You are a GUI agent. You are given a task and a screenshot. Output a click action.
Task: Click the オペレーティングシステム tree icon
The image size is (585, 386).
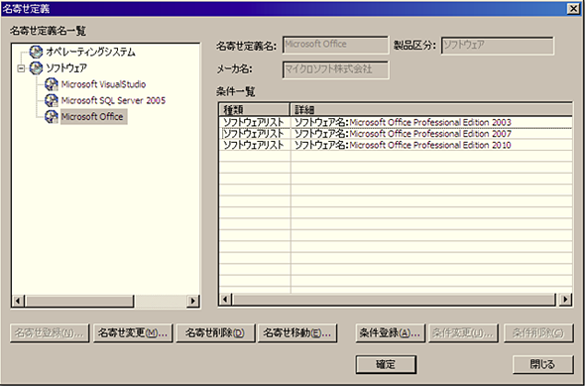[x=36, y=52]
